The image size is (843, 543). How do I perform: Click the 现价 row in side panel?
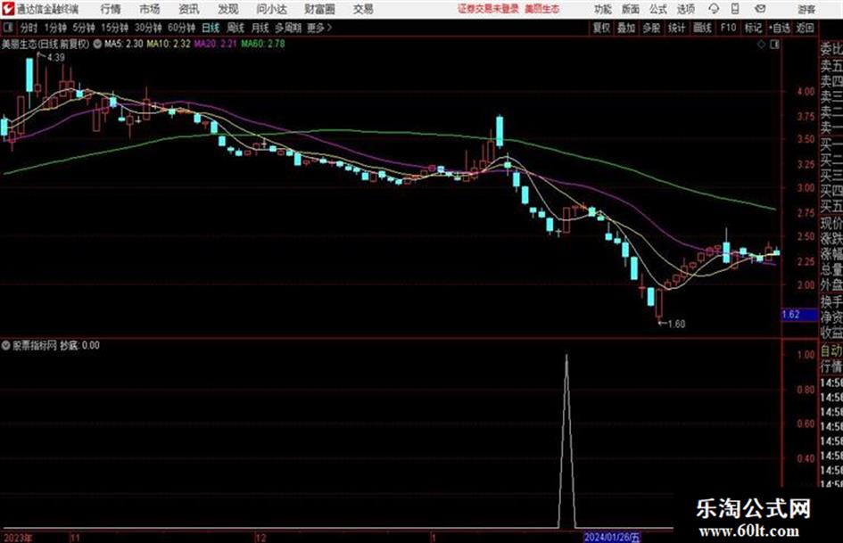point(831,223)
